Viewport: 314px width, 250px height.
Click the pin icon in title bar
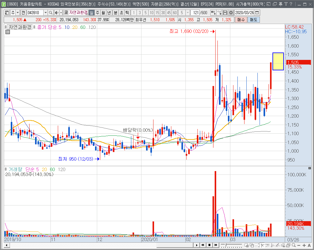point(280,4)
